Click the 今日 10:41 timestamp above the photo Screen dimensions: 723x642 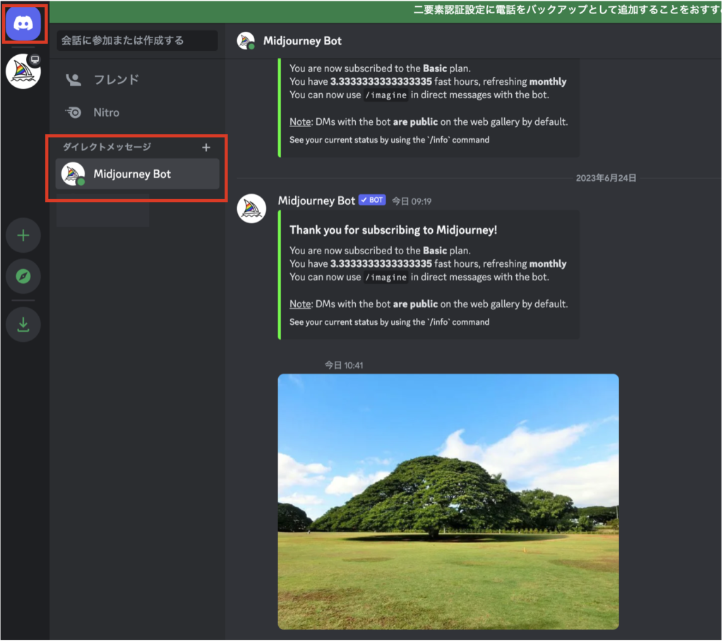point(344,365)
